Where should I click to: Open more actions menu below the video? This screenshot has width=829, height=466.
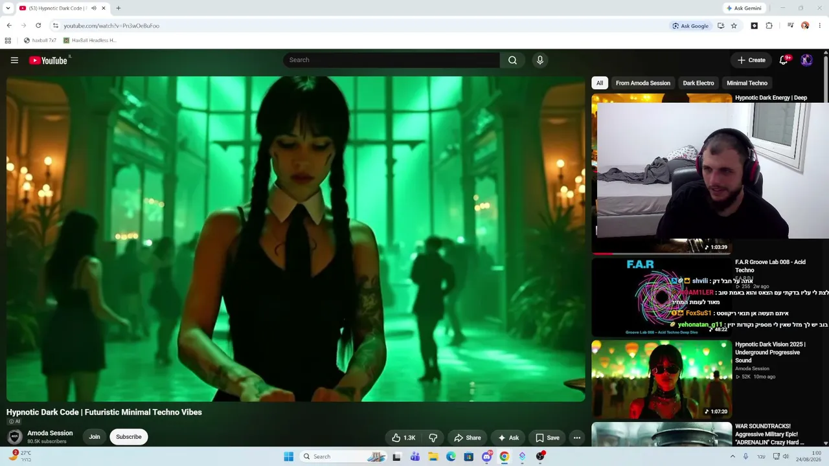pos(576,438)
